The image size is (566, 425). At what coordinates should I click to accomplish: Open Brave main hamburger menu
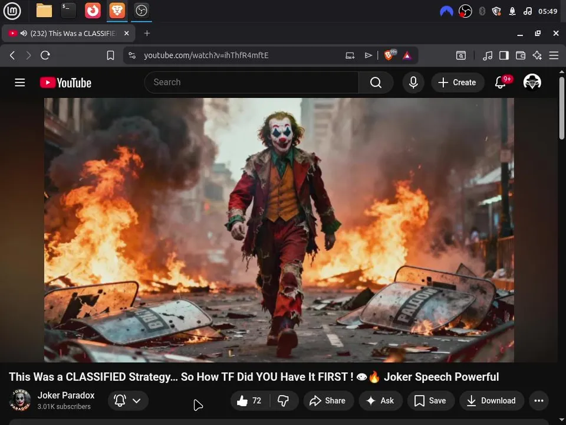pos(554,55)
